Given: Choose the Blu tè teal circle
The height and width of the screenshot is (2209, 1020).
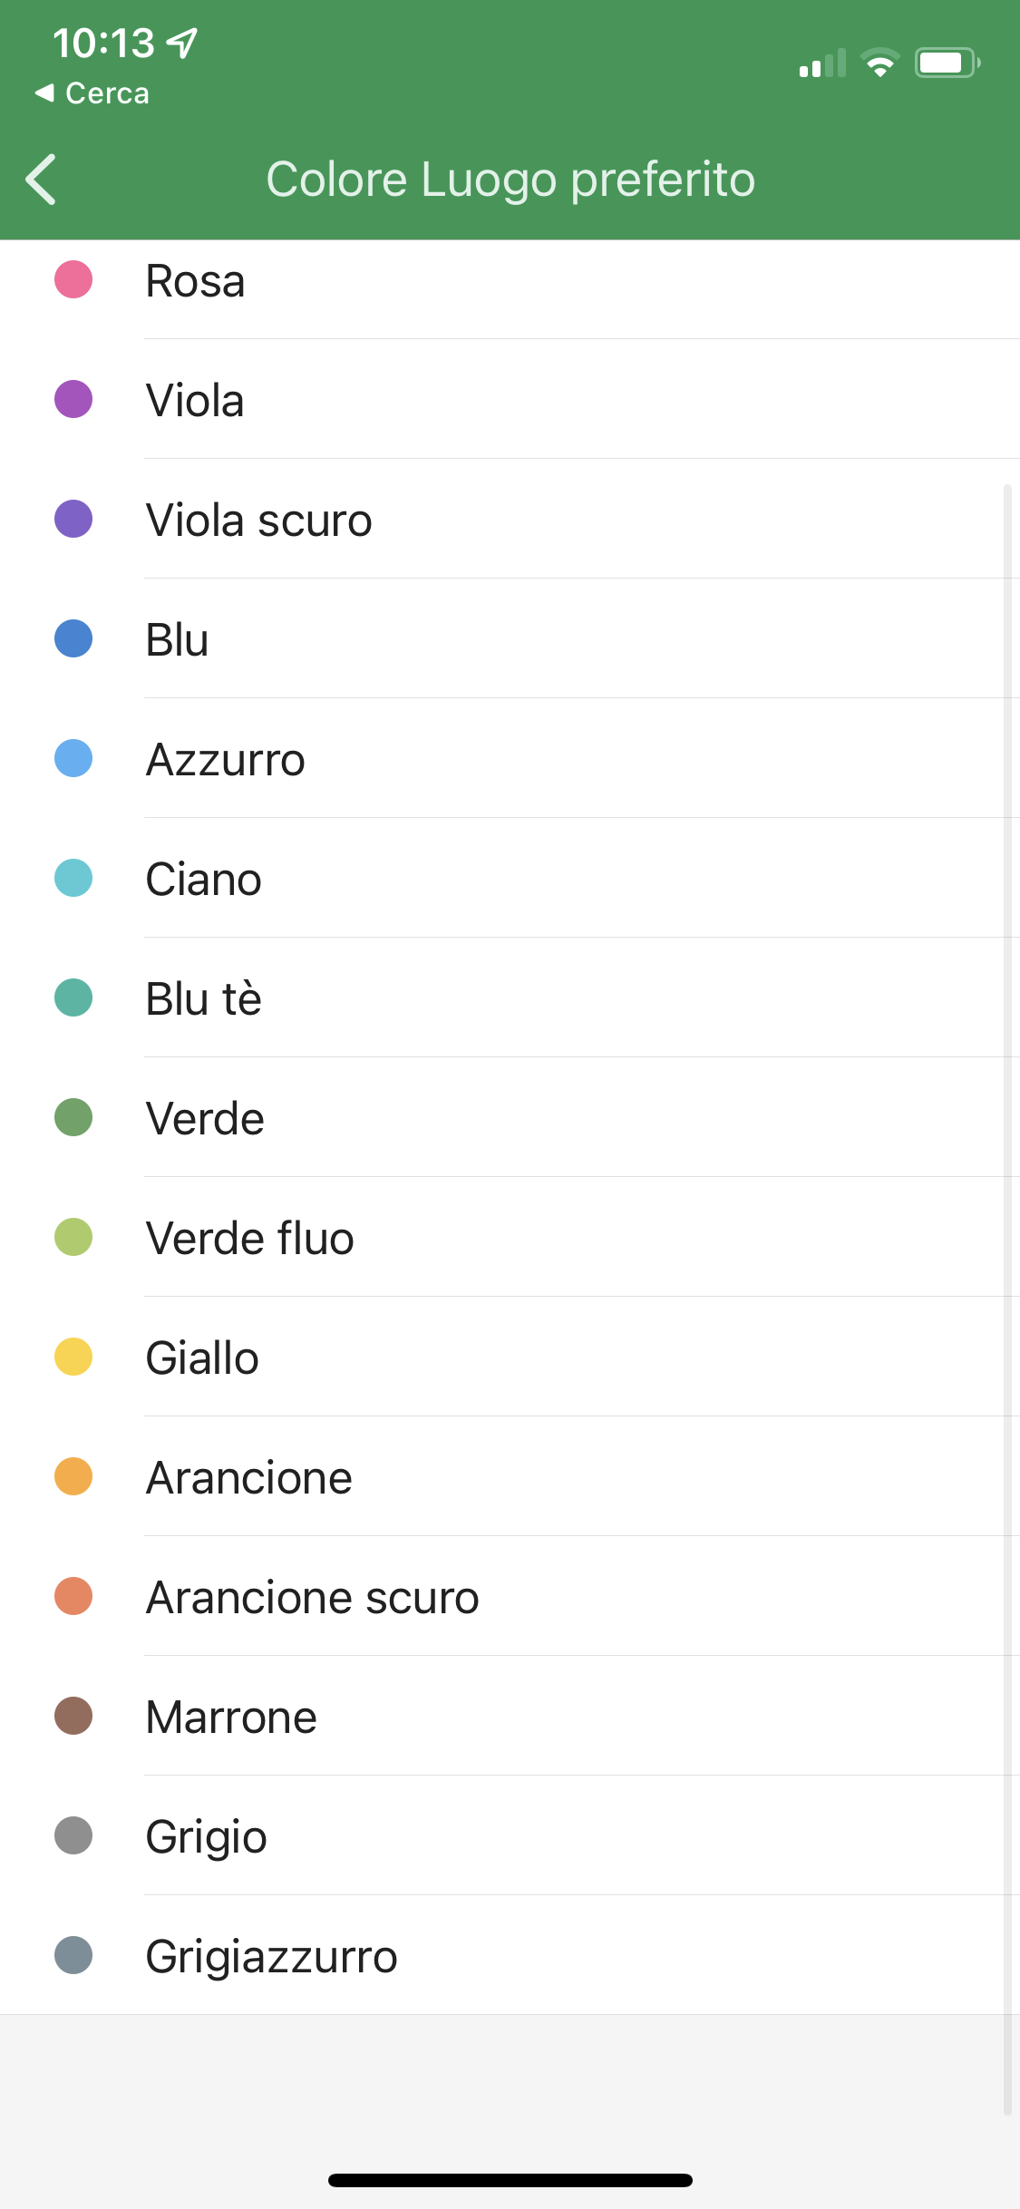Looking at the screenshot, I should click(73, 997).
